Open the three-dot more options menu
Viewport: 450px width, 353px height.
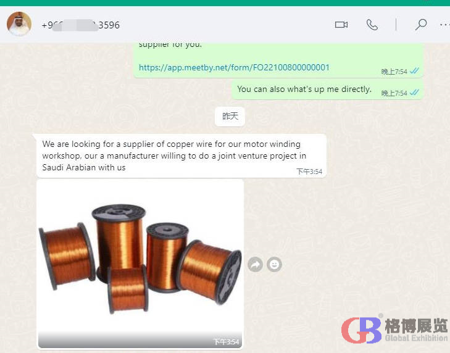[444, 25]
